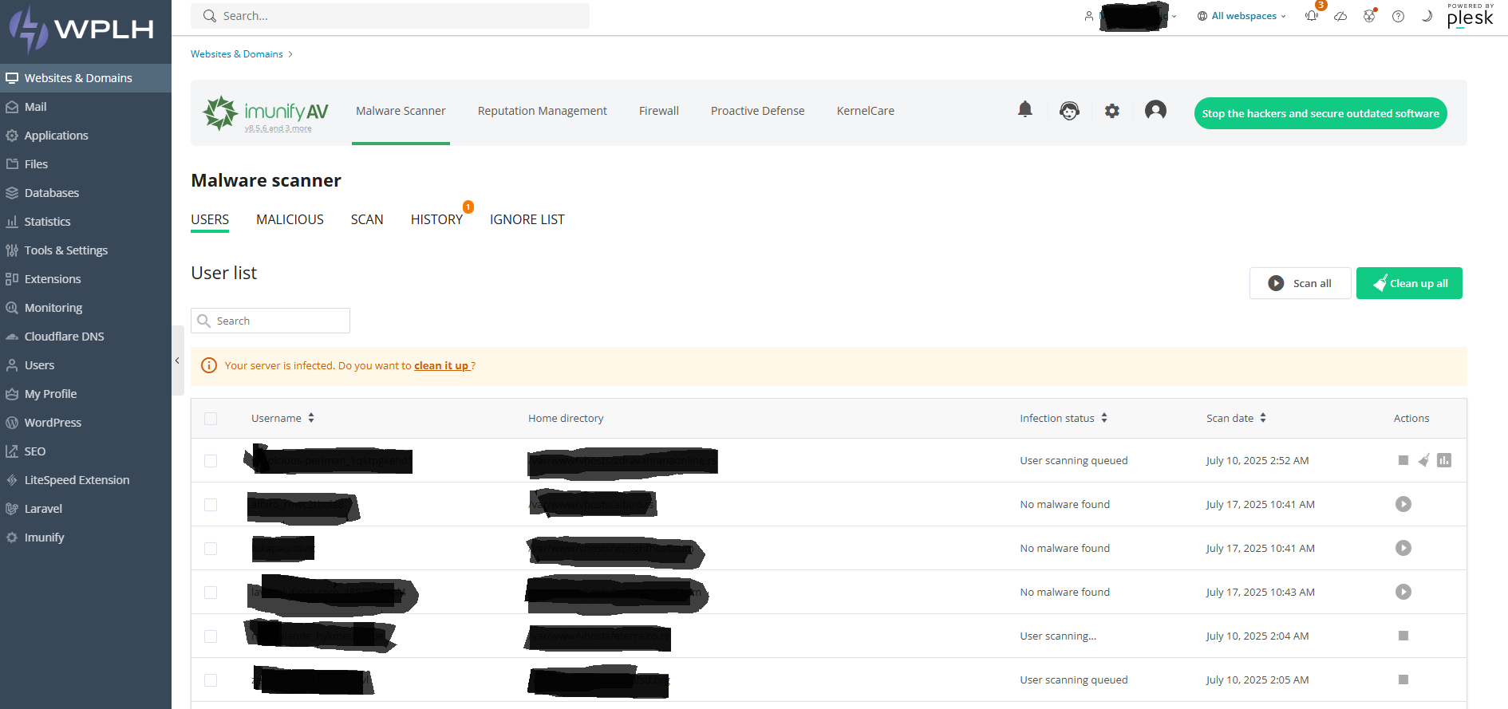
Task: Check the row scanned July 10 2:04 AM
Action: tap(211, 636)
